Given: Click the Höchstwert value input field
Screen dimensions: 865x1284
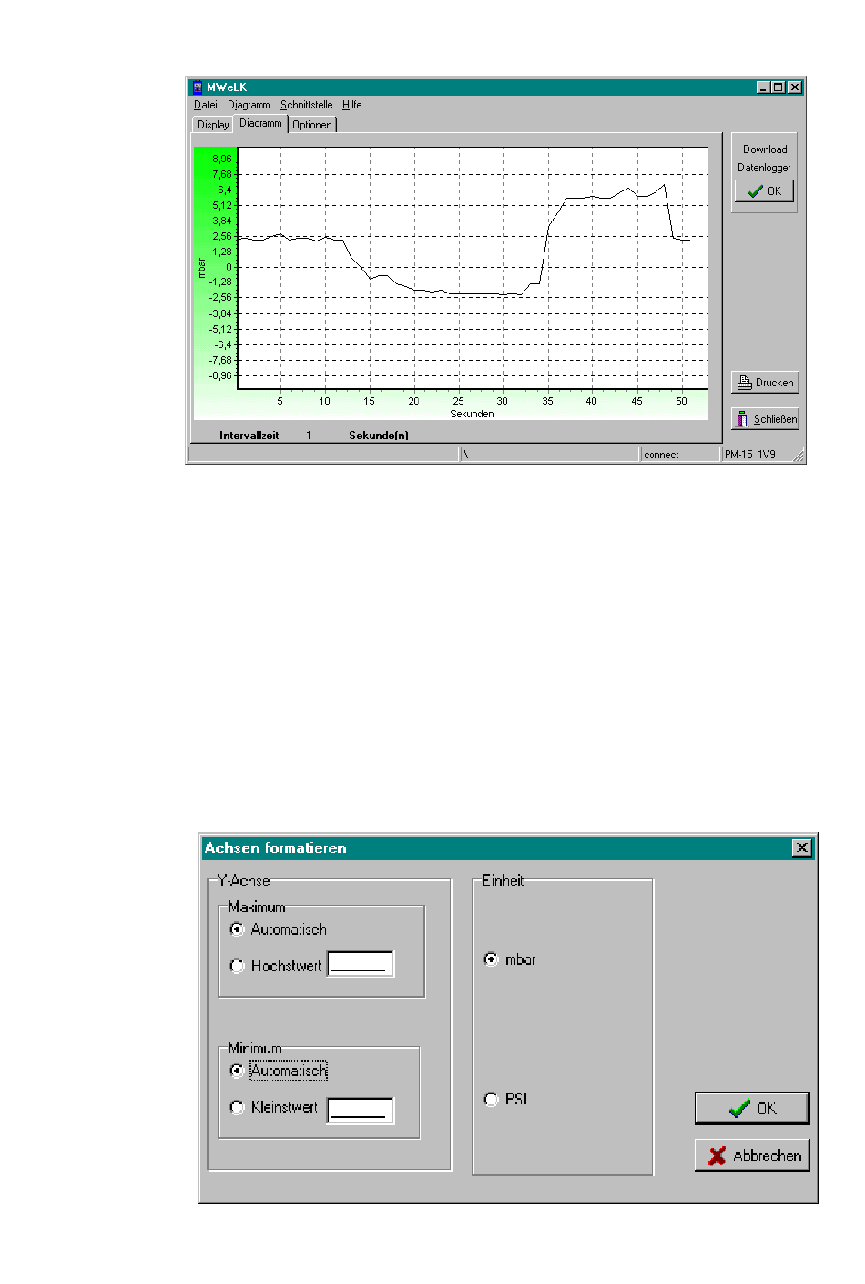Looking at the screenshot, I should (361, 964).
